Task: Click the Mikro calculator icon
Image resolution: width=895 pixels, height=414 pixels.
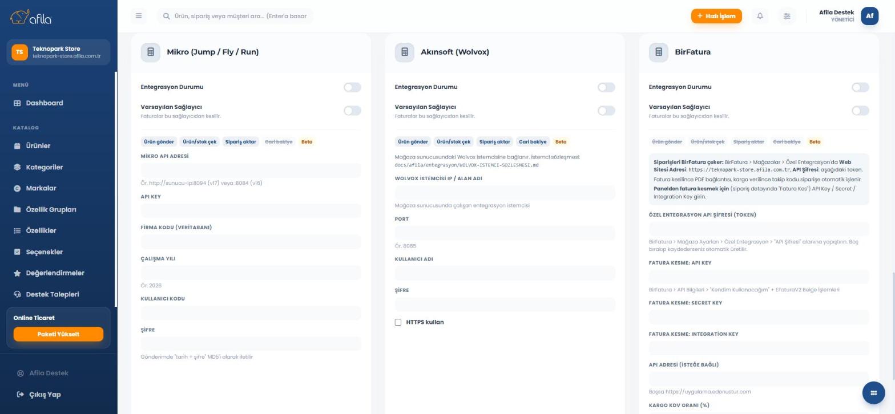Action: click(x=150, y=52)
